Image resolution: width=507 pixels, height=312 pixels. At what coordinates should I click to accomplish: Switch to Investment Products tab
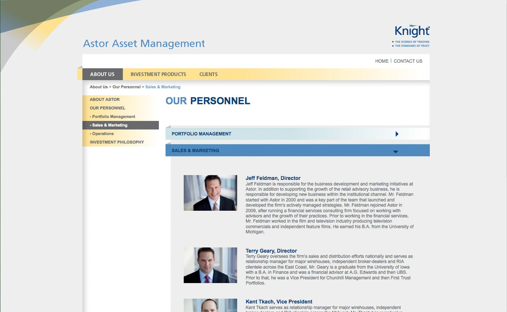pyautogui.click(x=158, y=74)
